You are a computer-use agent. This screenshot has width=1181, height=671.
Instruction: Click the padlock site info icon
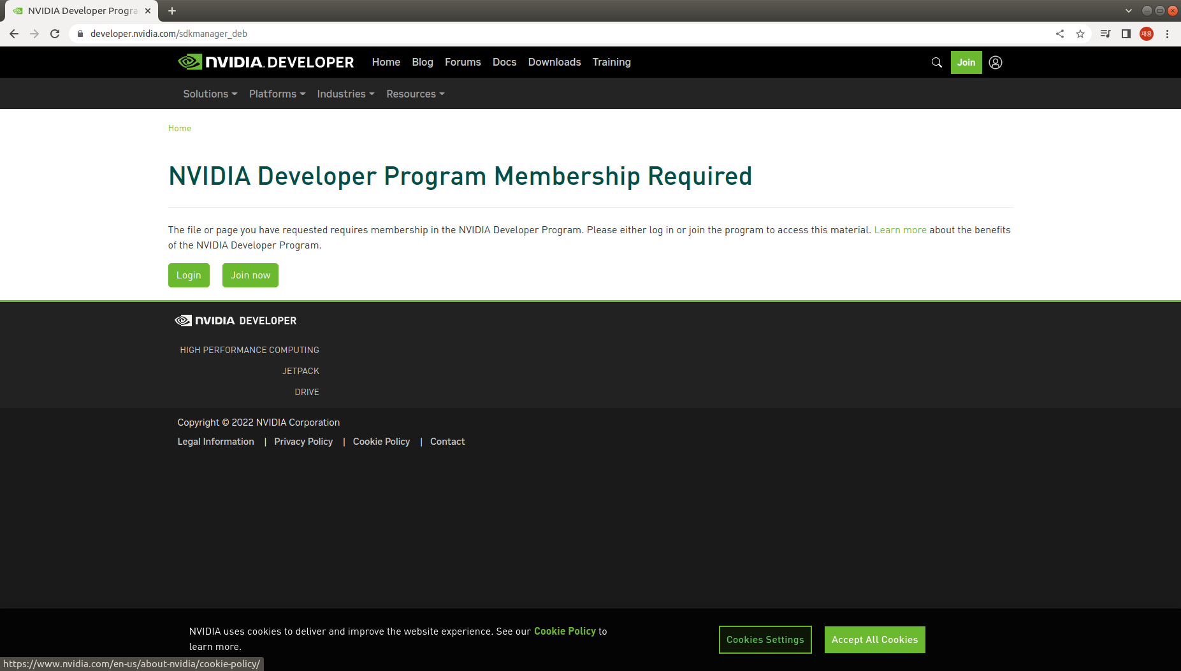coord(80,34)
